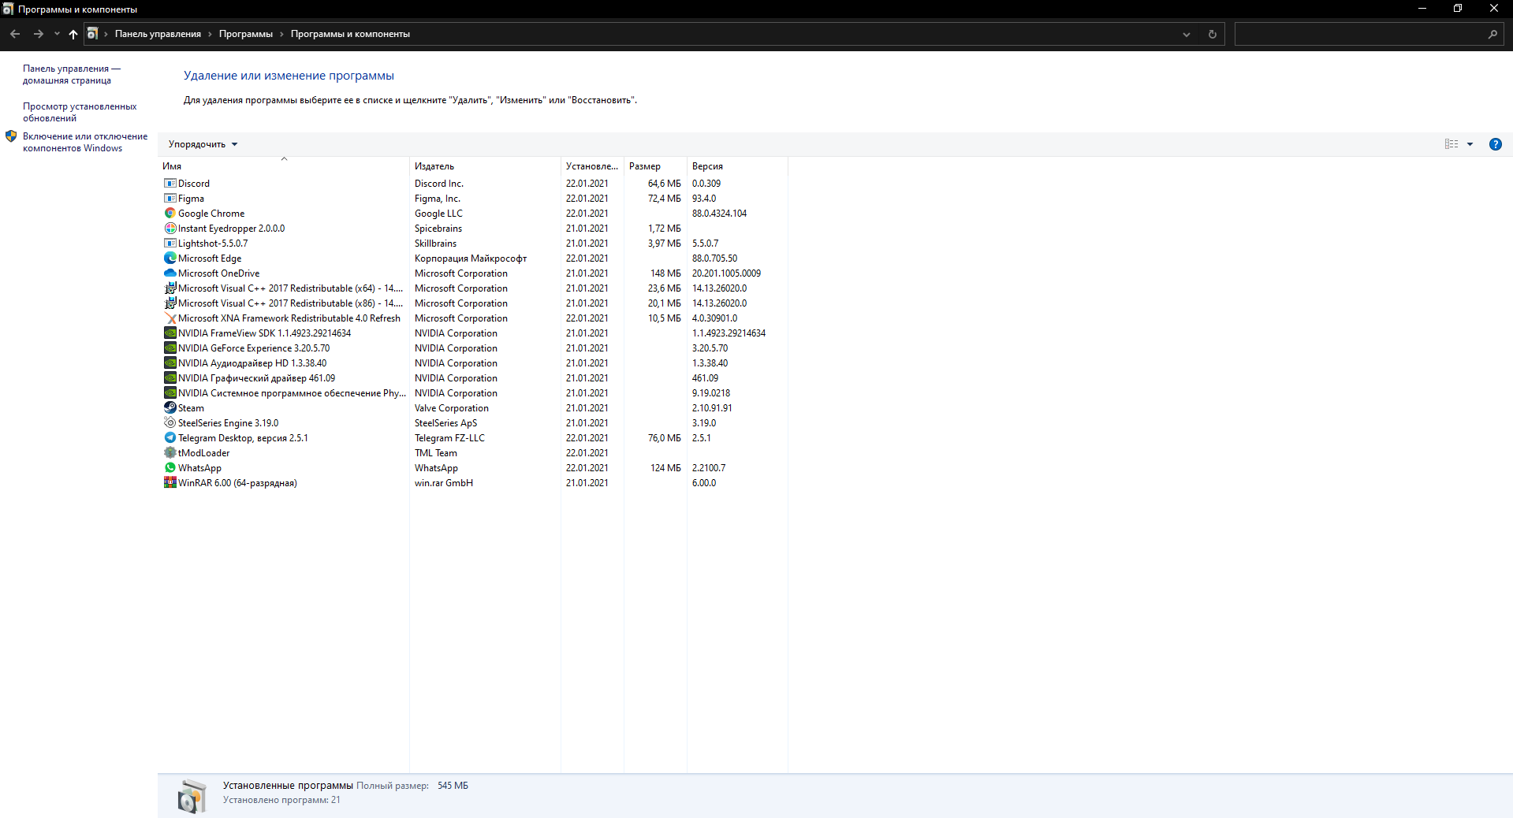Viewport: 1513px width, 818px height.
Task: Select the WhatsApp entry name
Action: point(199,468)
